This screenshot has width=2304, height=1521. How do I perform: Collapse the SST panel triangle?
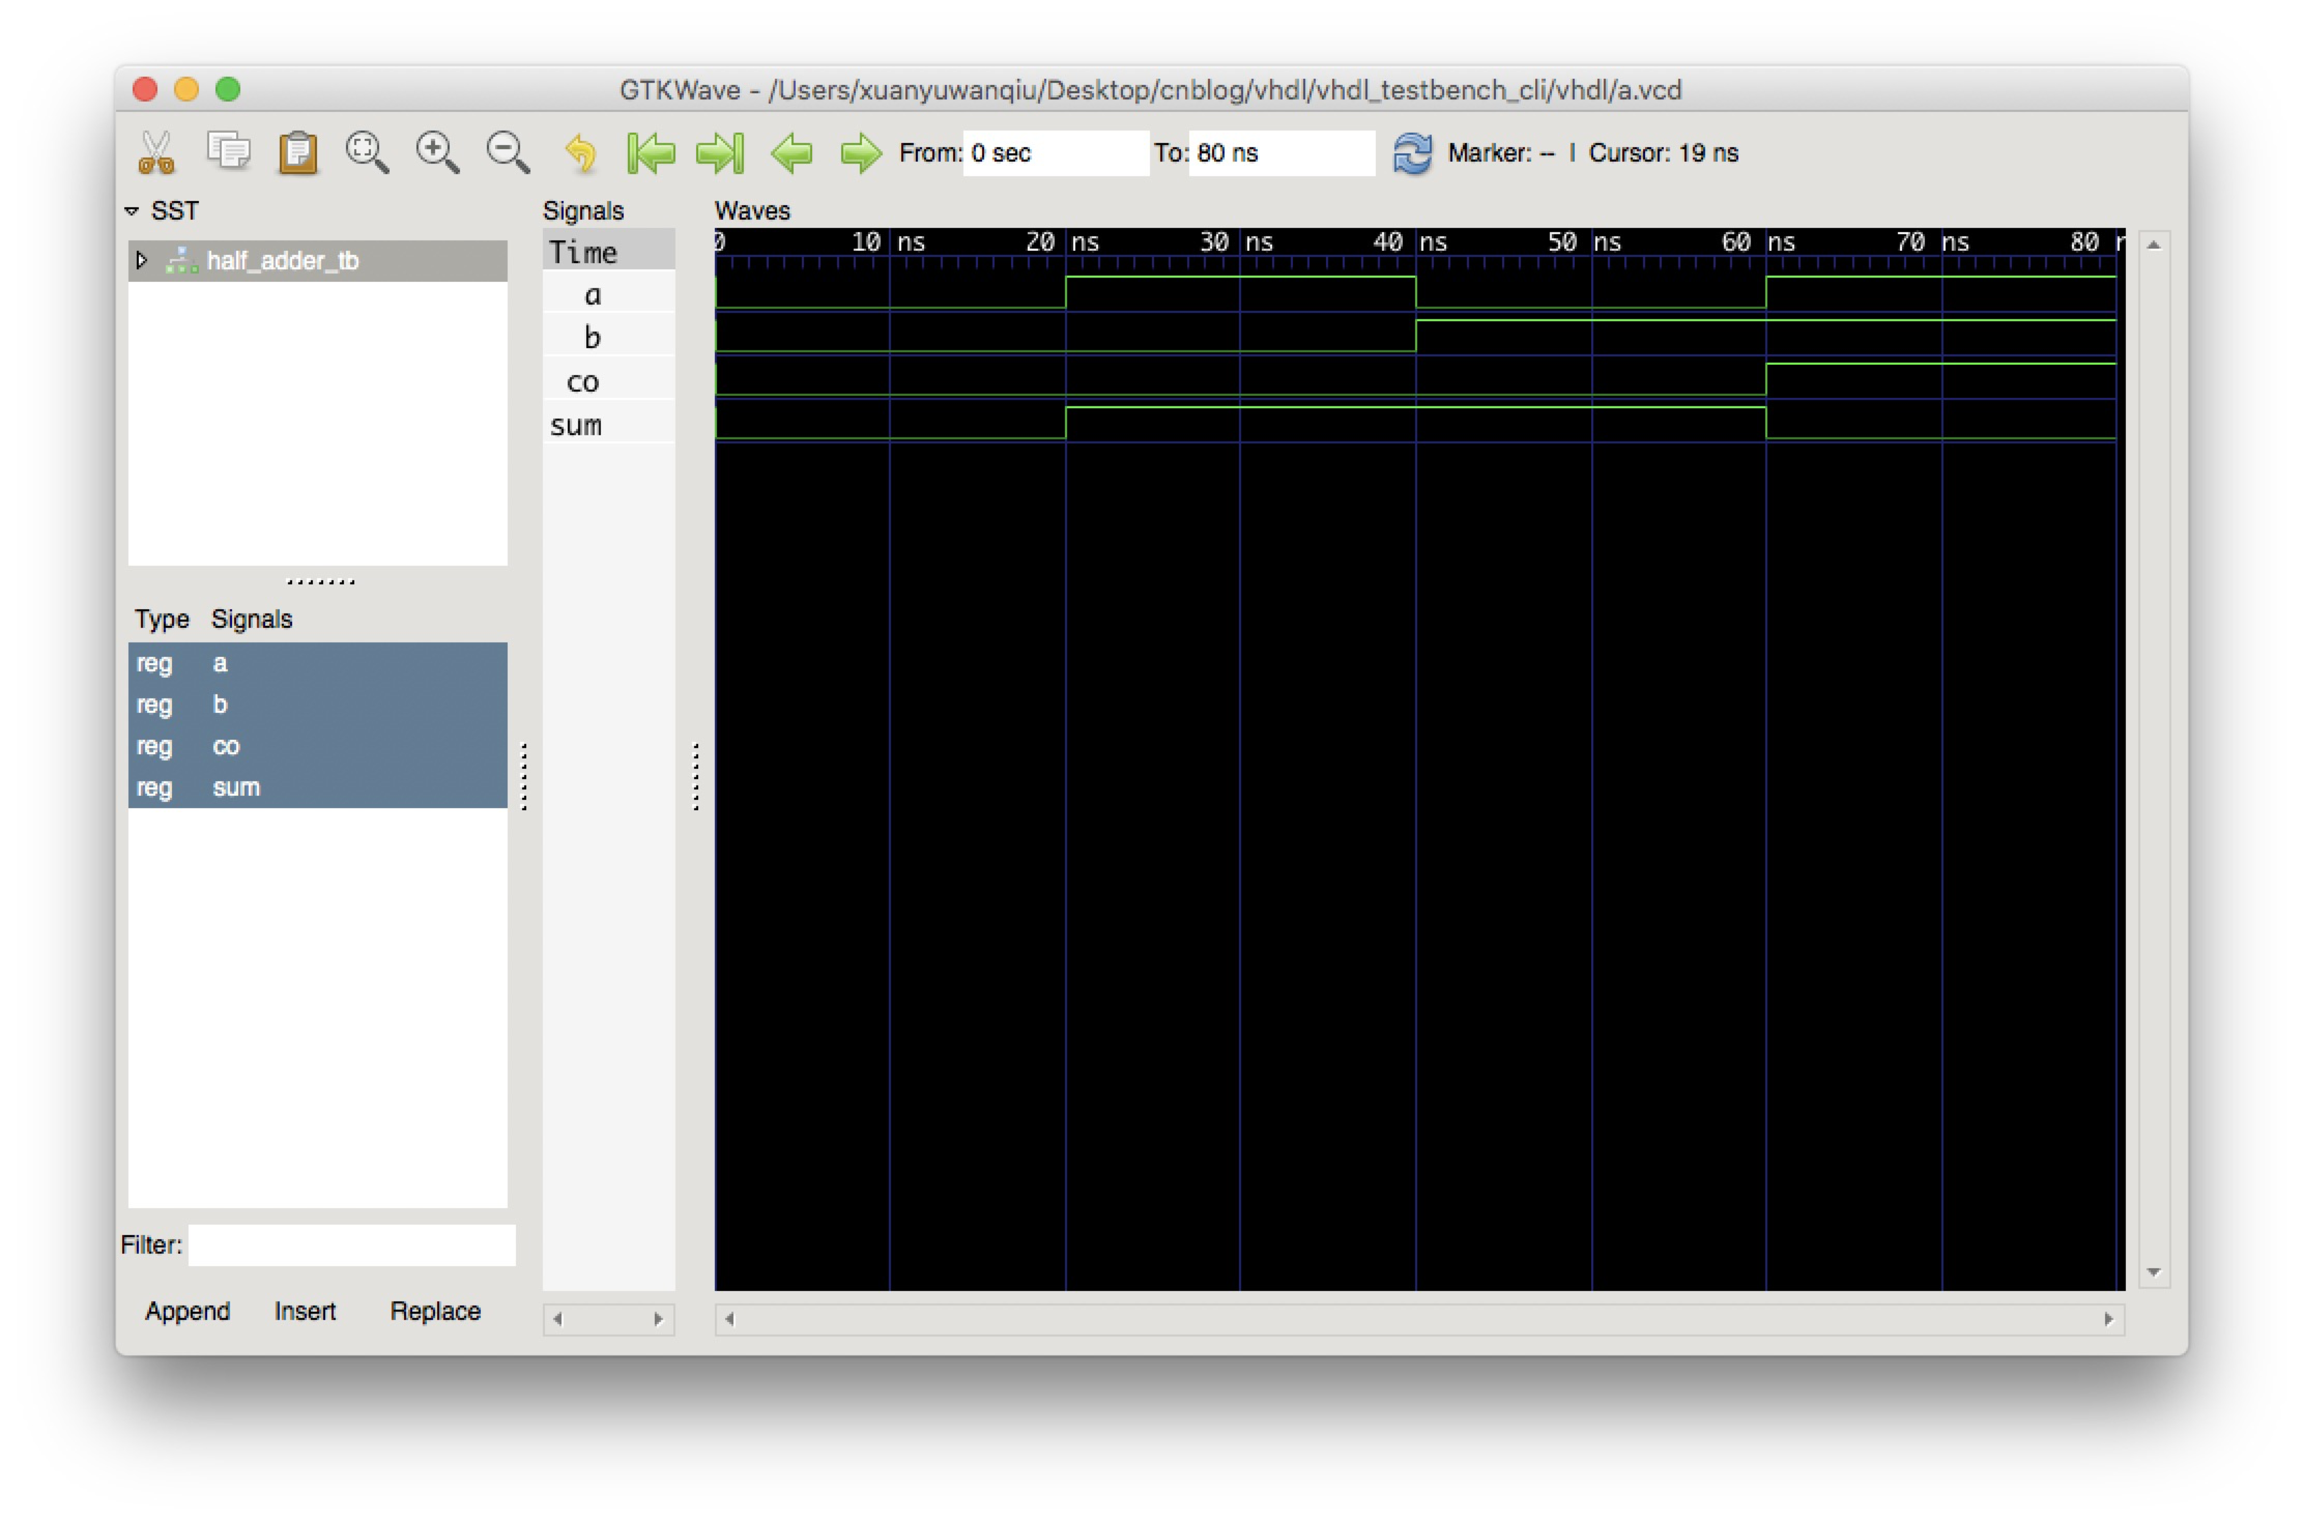132,210
